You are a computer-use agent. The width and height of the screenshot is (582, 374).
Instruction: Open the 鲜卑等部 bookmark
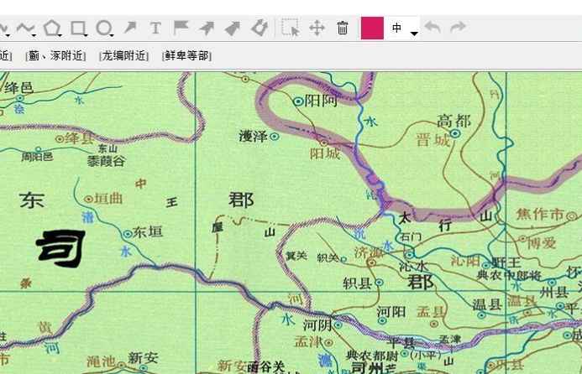coord(186,56)
